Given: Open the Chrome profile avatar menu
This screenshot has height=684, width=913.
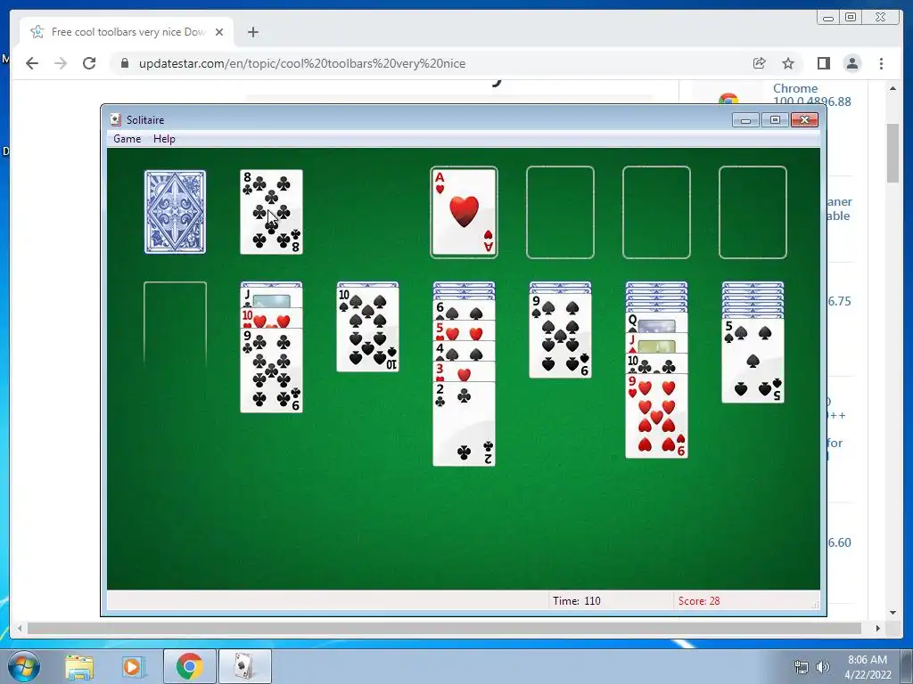Looking at the screenshot, I should point(851,63).
